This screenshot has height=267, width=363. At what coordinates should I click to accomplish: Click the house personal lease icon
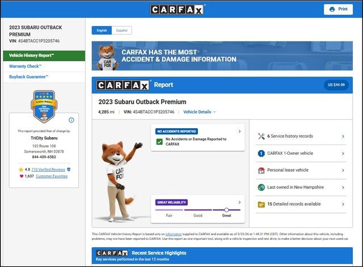click(261, 170)
